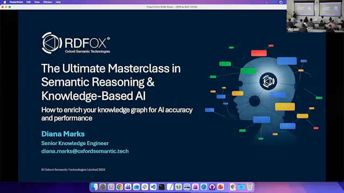Open Safari from the dock

pyautogui.click(x=204, y=187)
